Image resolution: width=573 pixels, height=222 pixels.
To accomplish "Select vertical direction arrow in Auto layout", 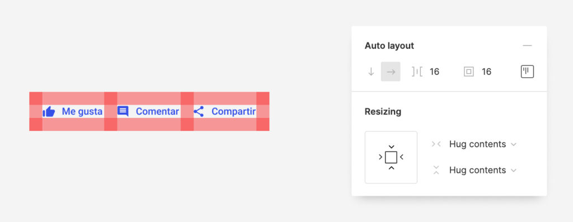I will (371, 72).
